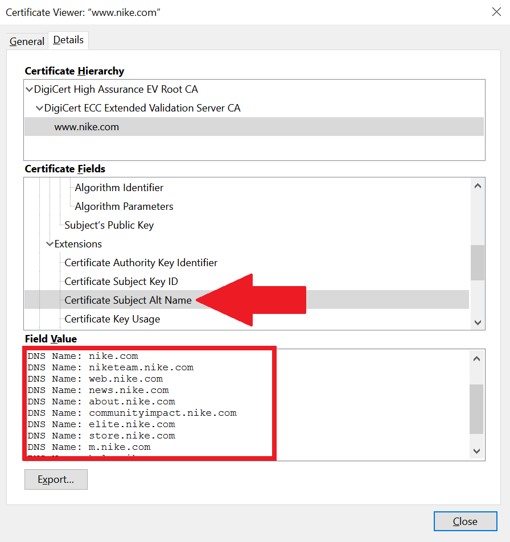Click DNS Name niketeam.nike.com line

[x=111, y=367]
